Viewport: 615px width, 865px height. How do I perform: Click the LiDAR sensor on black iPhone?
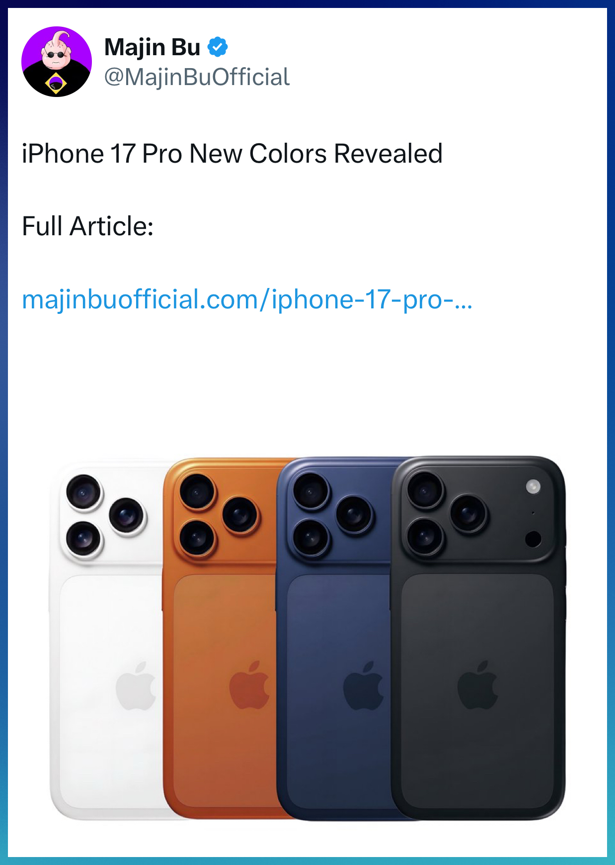click(x=533, y=539)
